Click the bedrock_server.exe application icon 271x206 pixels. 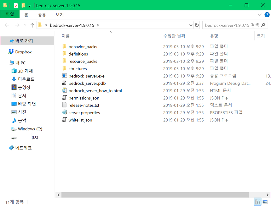click(x=64, y=76)
